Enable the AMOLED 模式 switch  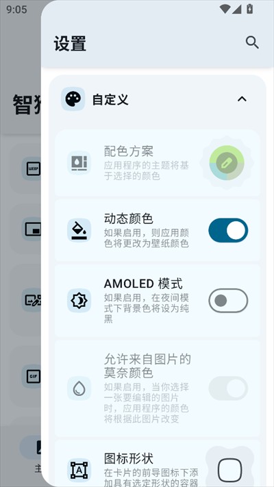[228, 300]
